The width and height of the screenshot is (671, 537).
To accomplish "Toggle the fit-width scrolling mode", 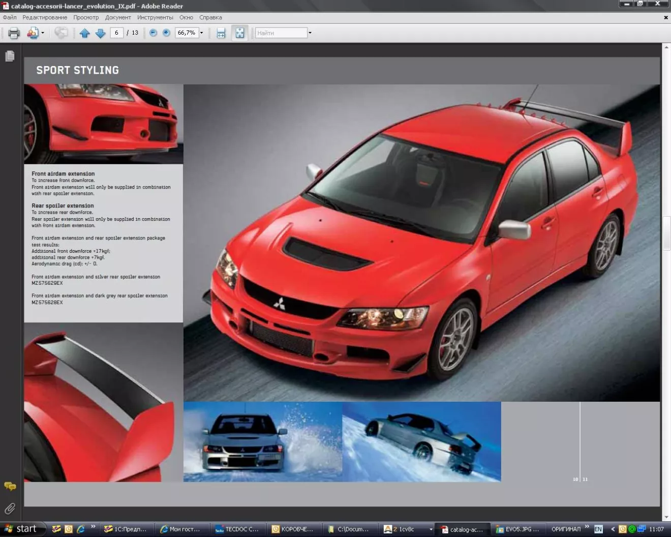I will pos(221,33).
